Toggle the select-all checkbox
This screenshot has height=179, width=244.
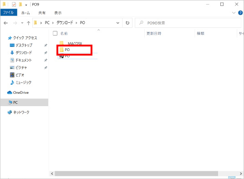click(55, 33)
